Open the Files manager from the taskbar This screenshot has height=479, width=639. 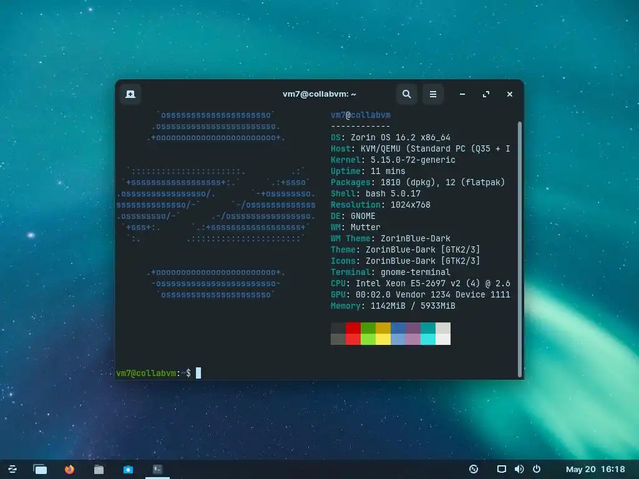[99, 469]
